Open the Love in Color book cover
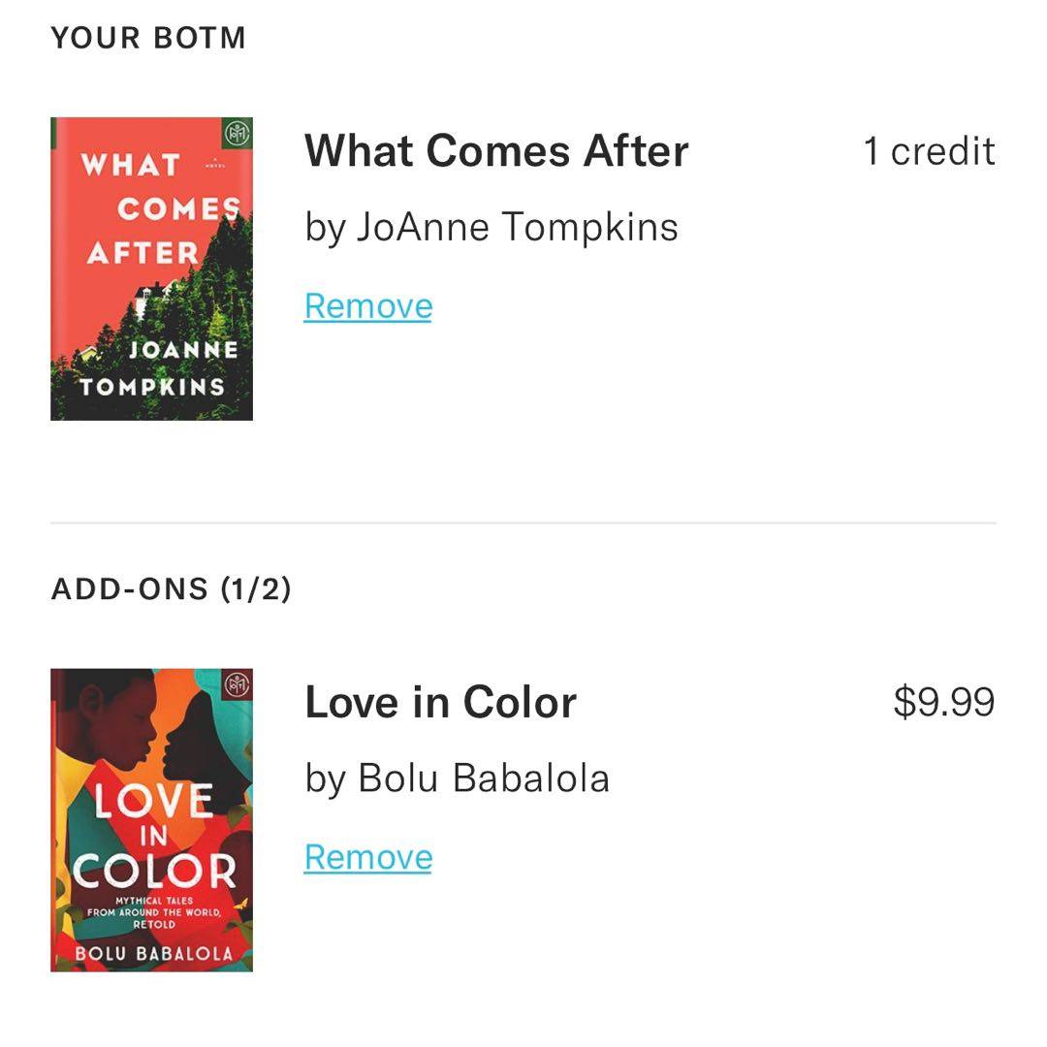 click(151, 819)
